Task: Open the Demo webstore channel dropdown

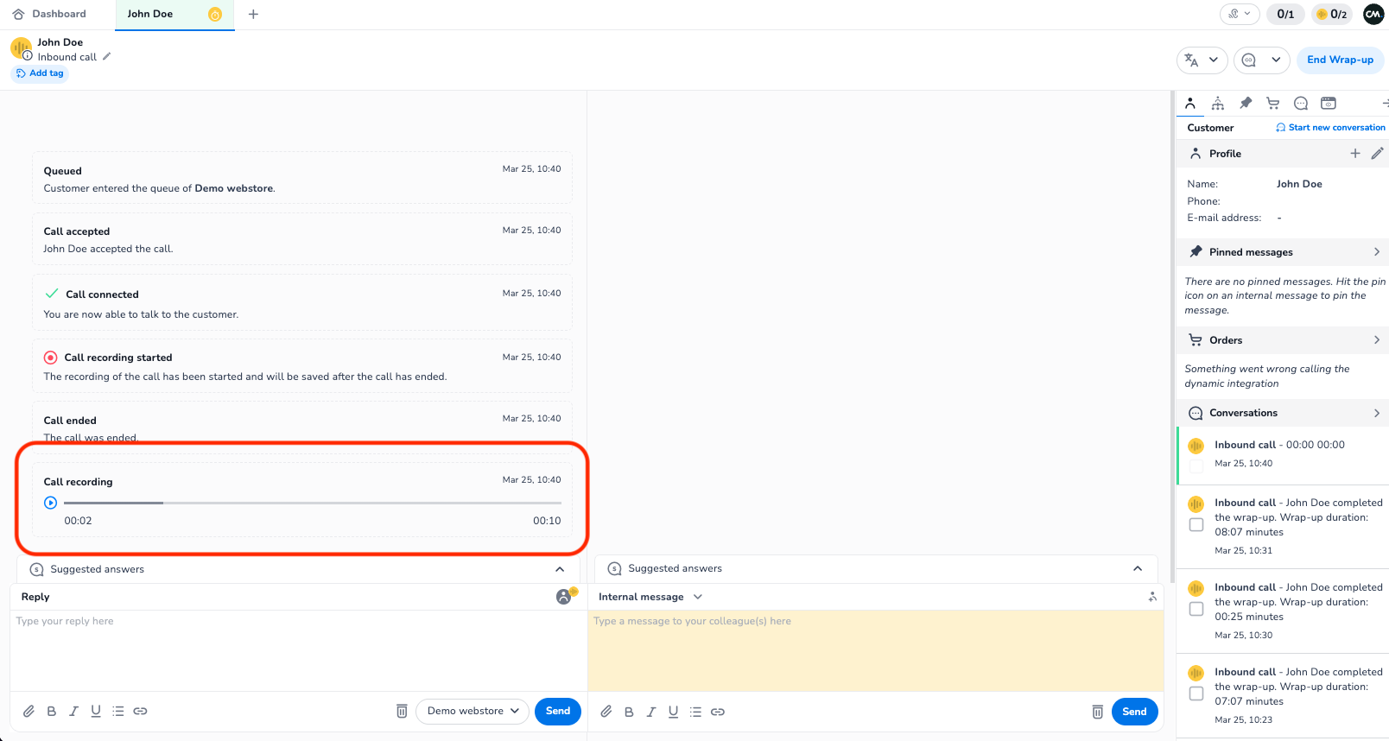Action: 473,711
